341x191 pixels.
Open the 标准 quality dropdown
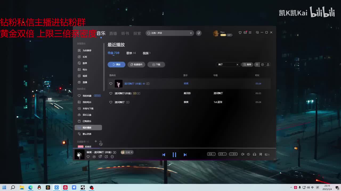pyautogui.click(x=222, y=154)
